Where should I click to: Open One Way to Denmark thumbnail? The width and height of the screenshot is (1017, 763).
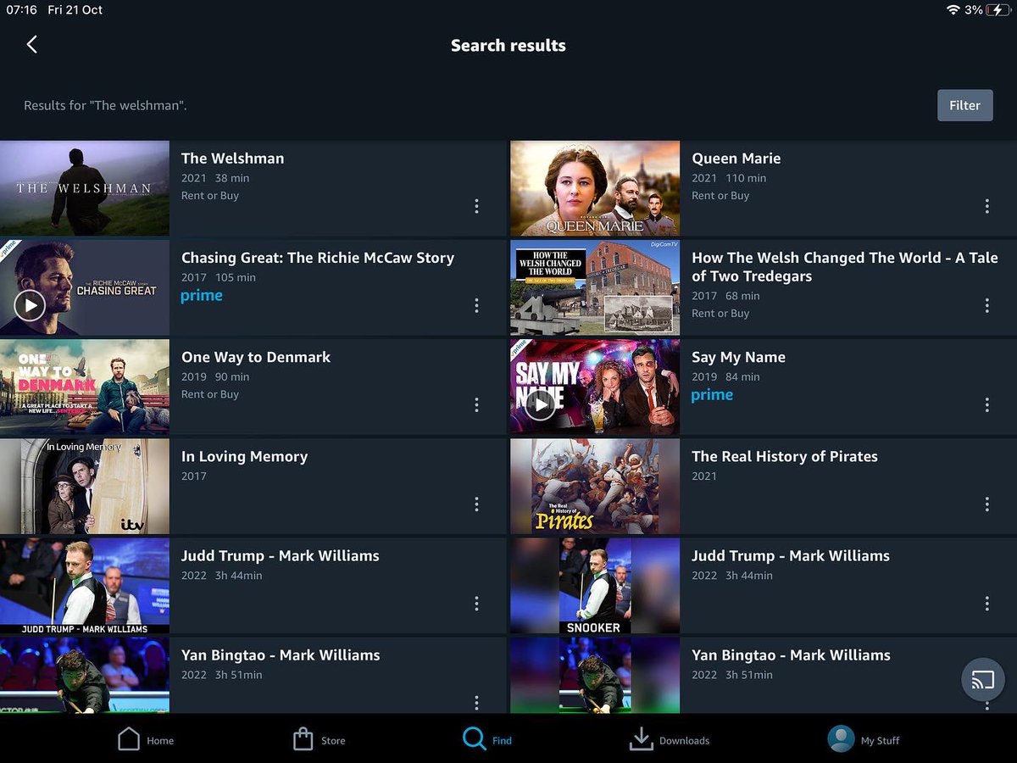click(85, 387)
